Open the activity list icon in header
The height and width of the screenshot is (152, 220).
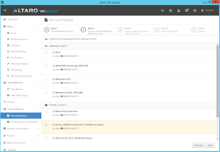point(187,10)
